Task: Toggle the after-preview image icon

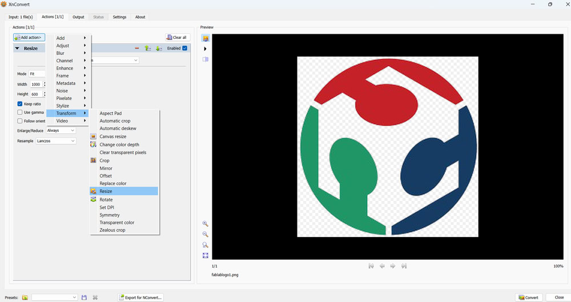Action: [206, 38]
